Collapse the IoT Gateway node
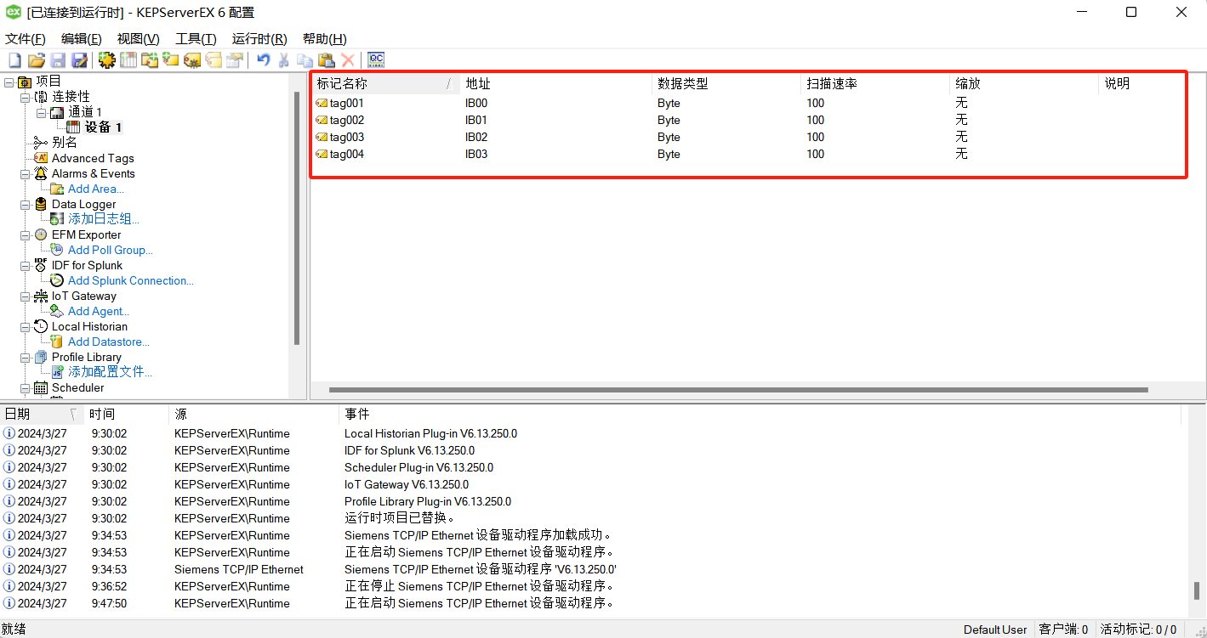 [25, 296]
